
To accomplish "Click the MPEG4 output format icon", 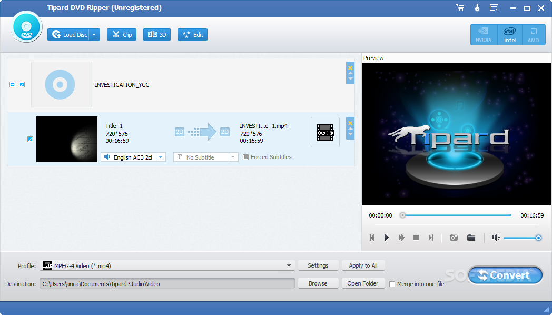I will click(326, 132).
